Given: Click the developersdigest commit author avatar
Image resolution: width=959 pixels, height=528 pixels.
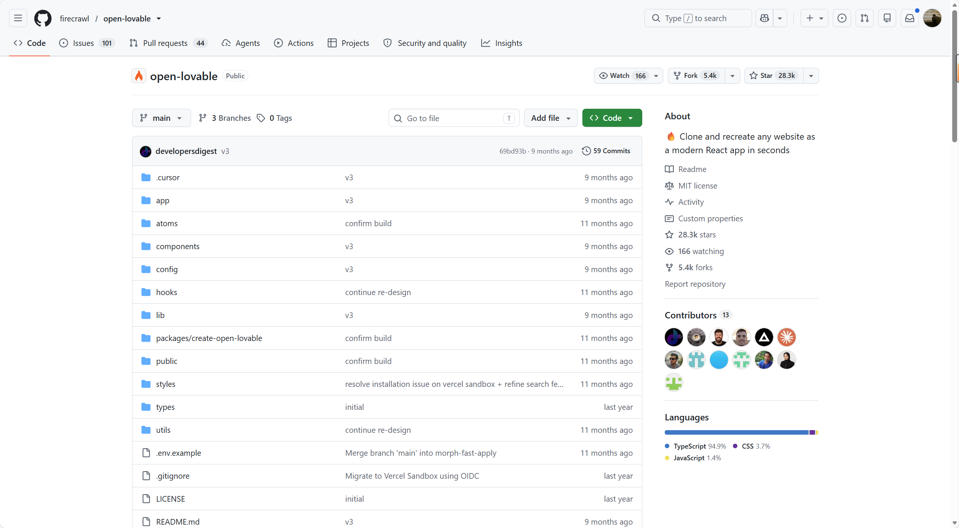Looking at the screenshot, I should tap(146, 151).
